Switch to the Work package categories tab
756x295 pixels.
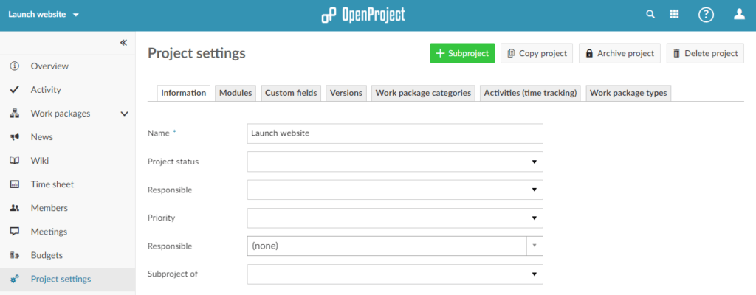[x=423, y=93]
